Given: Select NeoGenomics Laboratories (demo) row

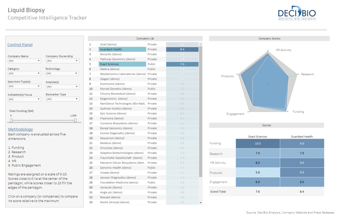Looking at the screenshot, I should [144, 74].
